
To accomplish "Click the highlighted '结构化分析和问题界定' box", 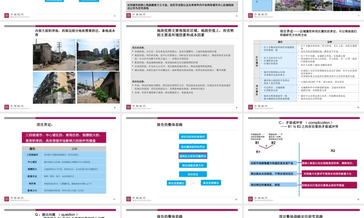I will 193,156.
